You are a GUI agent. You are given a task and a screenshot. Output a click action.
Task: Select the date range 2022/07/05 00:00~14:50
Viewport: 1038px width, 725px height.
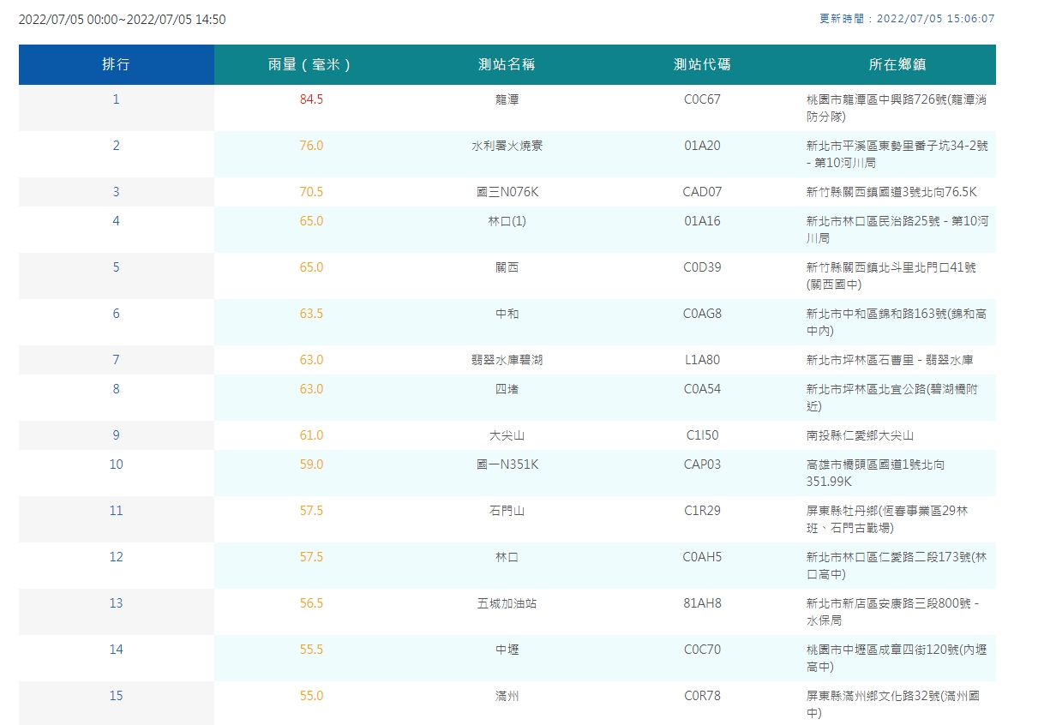[122, 19]
